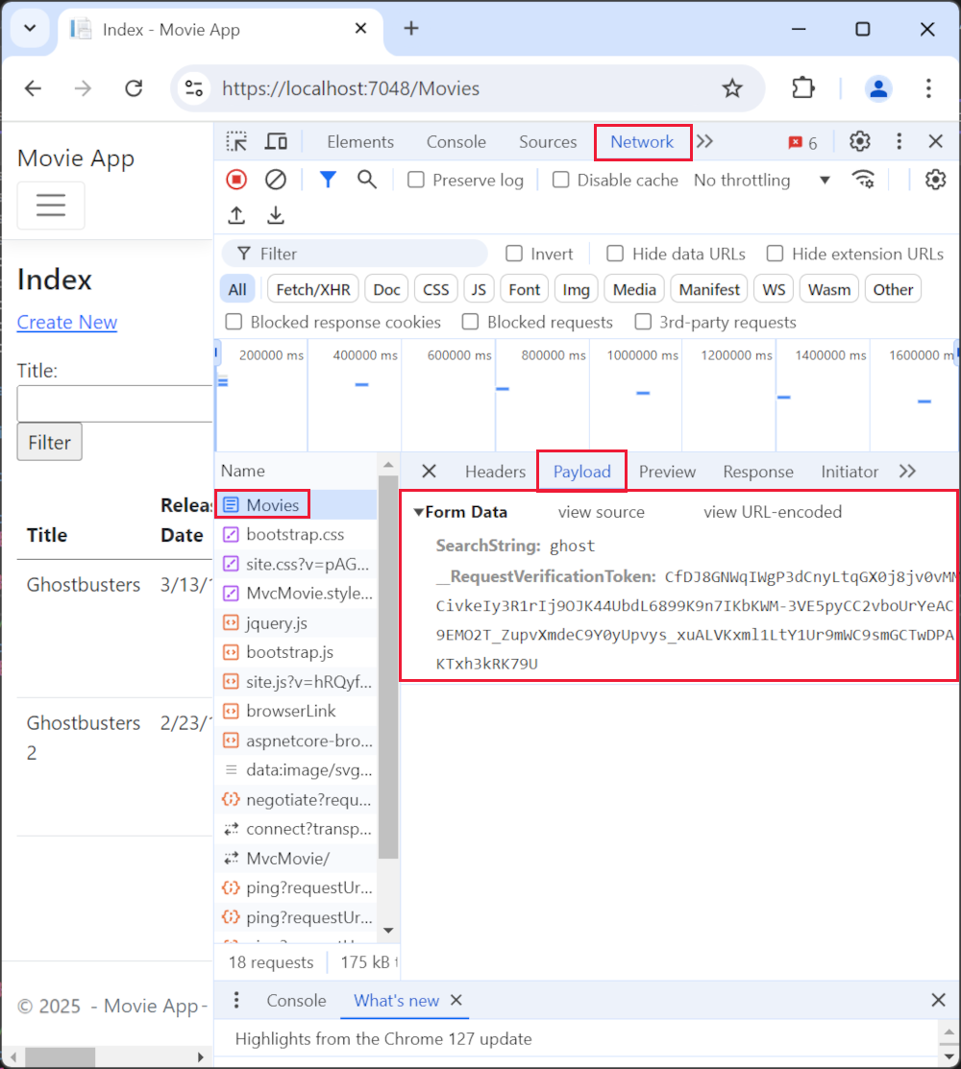The width and height of the screenshot is (961, 1069).
Task: Check the Hide data URLs option
Action: tap(614, 254)
